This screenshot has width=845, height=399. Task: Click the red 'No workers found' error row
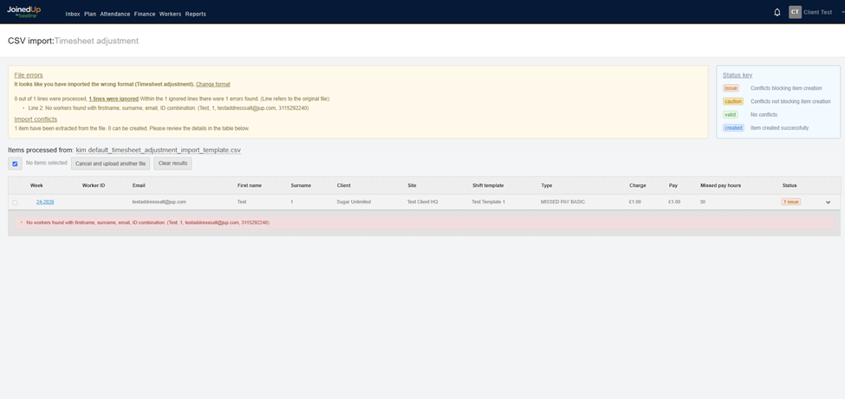[424, 222]
